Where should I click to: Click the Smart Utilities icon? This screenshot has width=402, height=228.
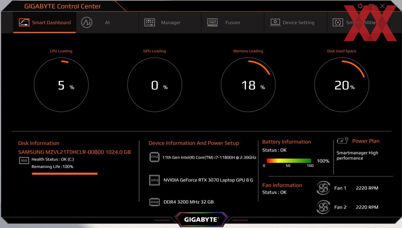pos(338,22)
